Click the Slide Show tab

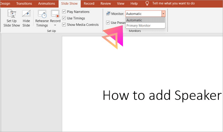tap(69, 3)
